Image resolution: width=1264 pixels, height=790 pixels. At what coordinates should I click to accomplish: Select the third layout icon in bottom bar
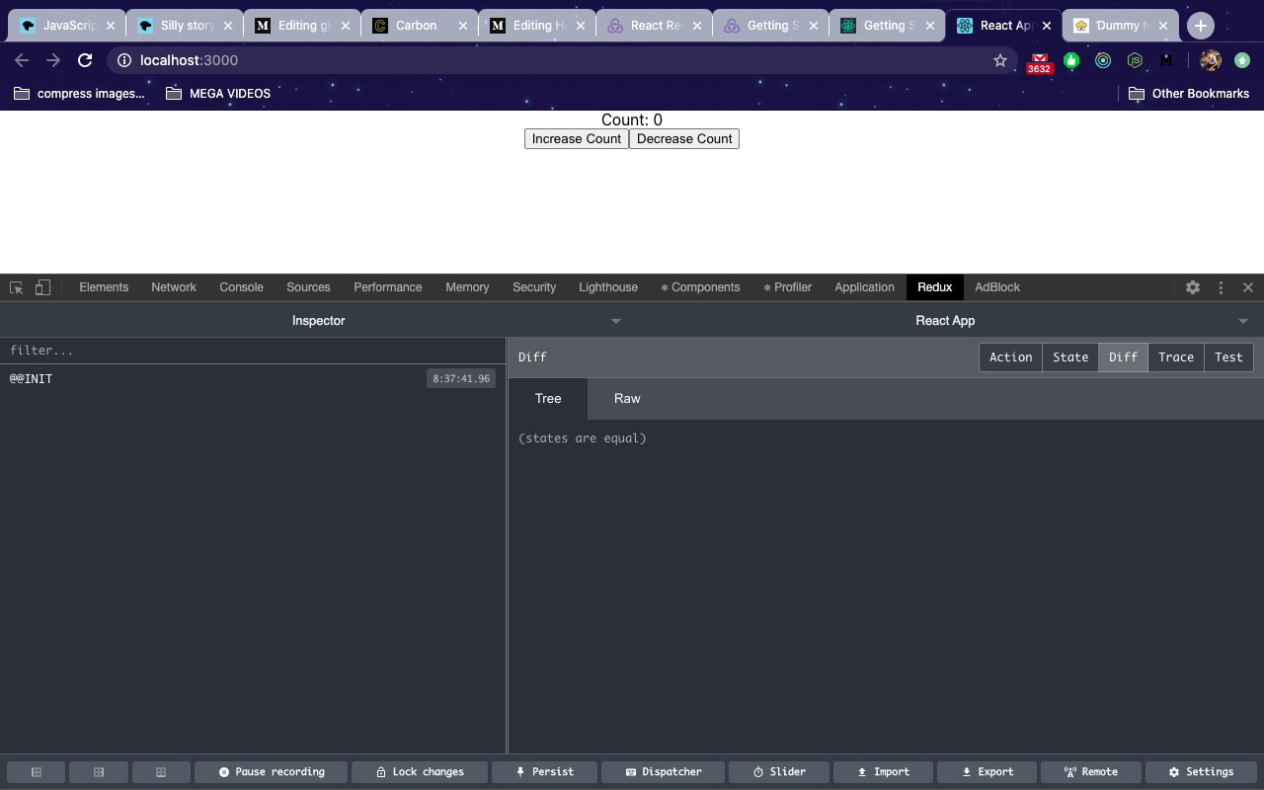(161, 772)
